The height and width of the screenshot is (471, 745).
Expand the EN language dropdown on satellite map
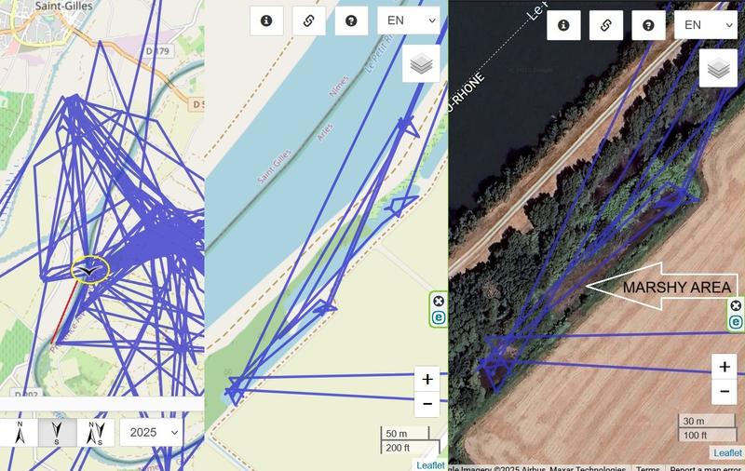(x=706, y=25)
